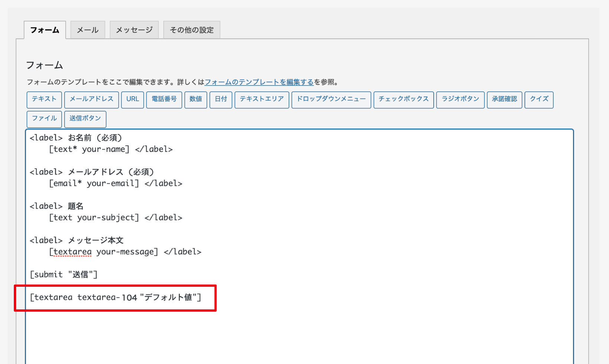Click the textarea-104 line in the editor
The height and width of the screenshot is (364, 609).
pos(115,298)
